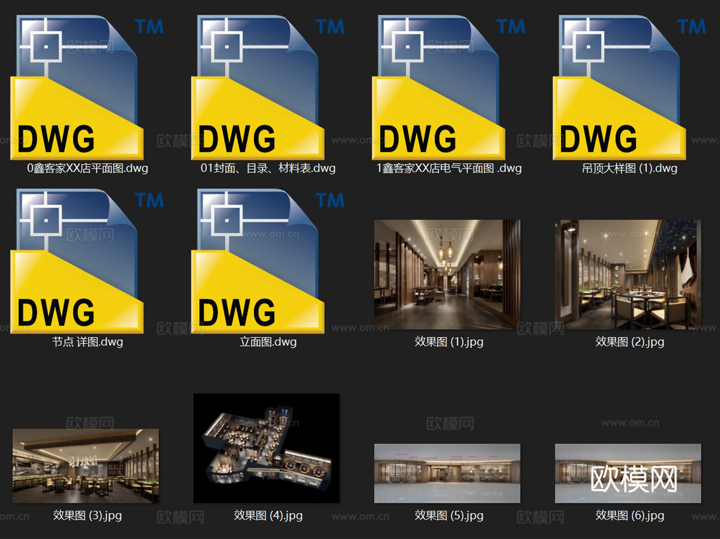Open the 效果图 (2).jpg dining room thumbnail
The width and height of the screenshot is (720, 539).
(628, 275)
